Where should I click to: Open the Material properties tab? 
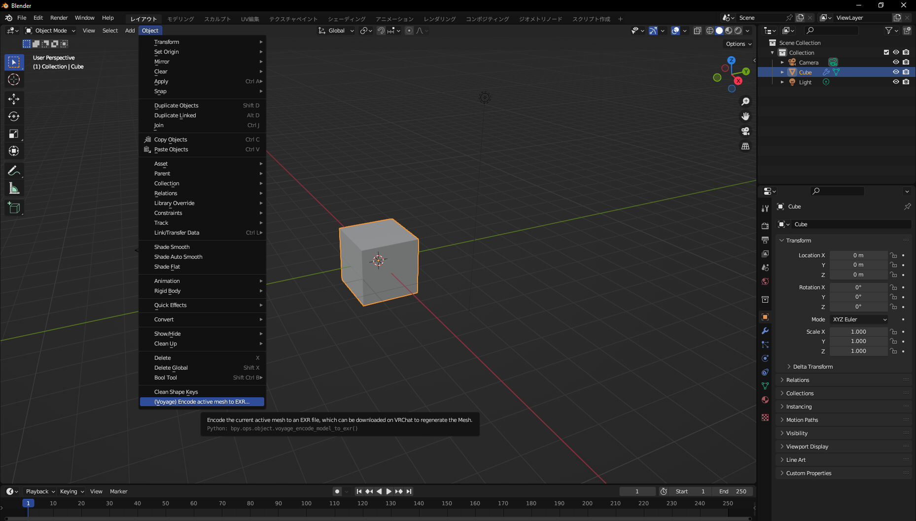pos(765,400)
